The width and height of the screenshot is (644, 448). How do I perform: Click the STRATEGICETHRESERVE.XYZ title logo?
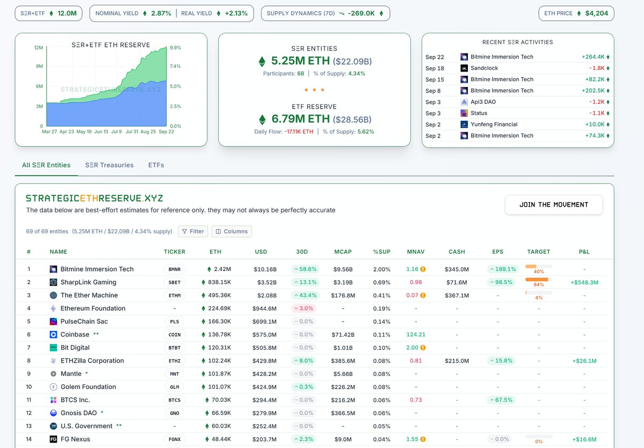coord(95,198)
